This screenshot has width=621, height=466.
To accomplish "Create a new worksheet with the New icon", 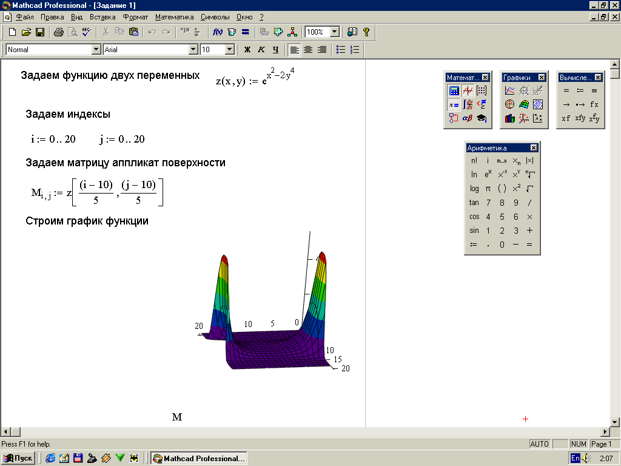I will click(12, 32).
